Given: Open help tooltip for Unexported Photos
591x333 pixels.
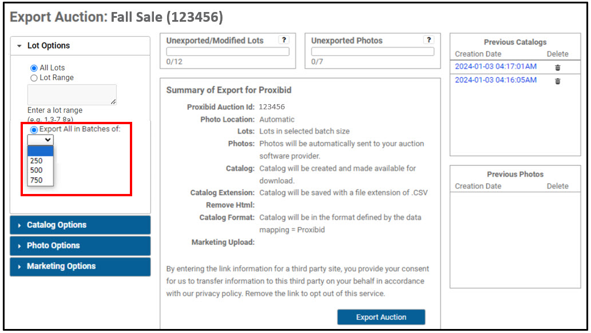Looking at the screenshot, I should 429,40.
